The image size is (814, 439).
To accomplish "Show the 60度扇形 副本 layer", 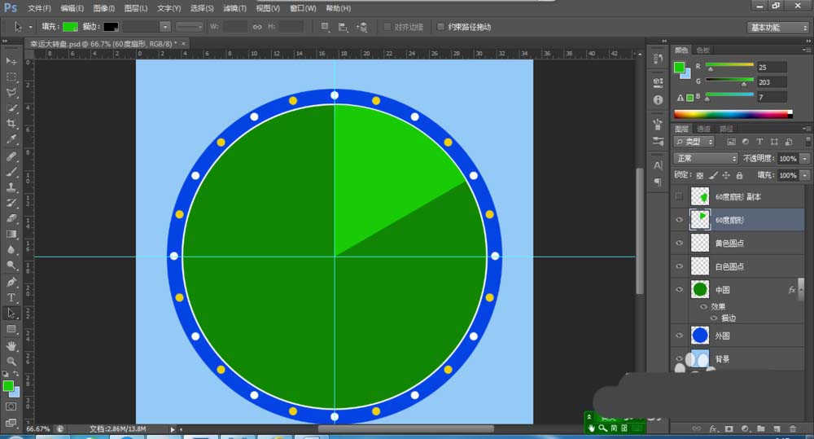I will point(679,196).
